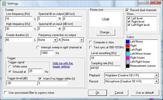Pick the cyan Left/Mono frozen swatch
This screenshot has height=100, width=163.
coord(128,54)
